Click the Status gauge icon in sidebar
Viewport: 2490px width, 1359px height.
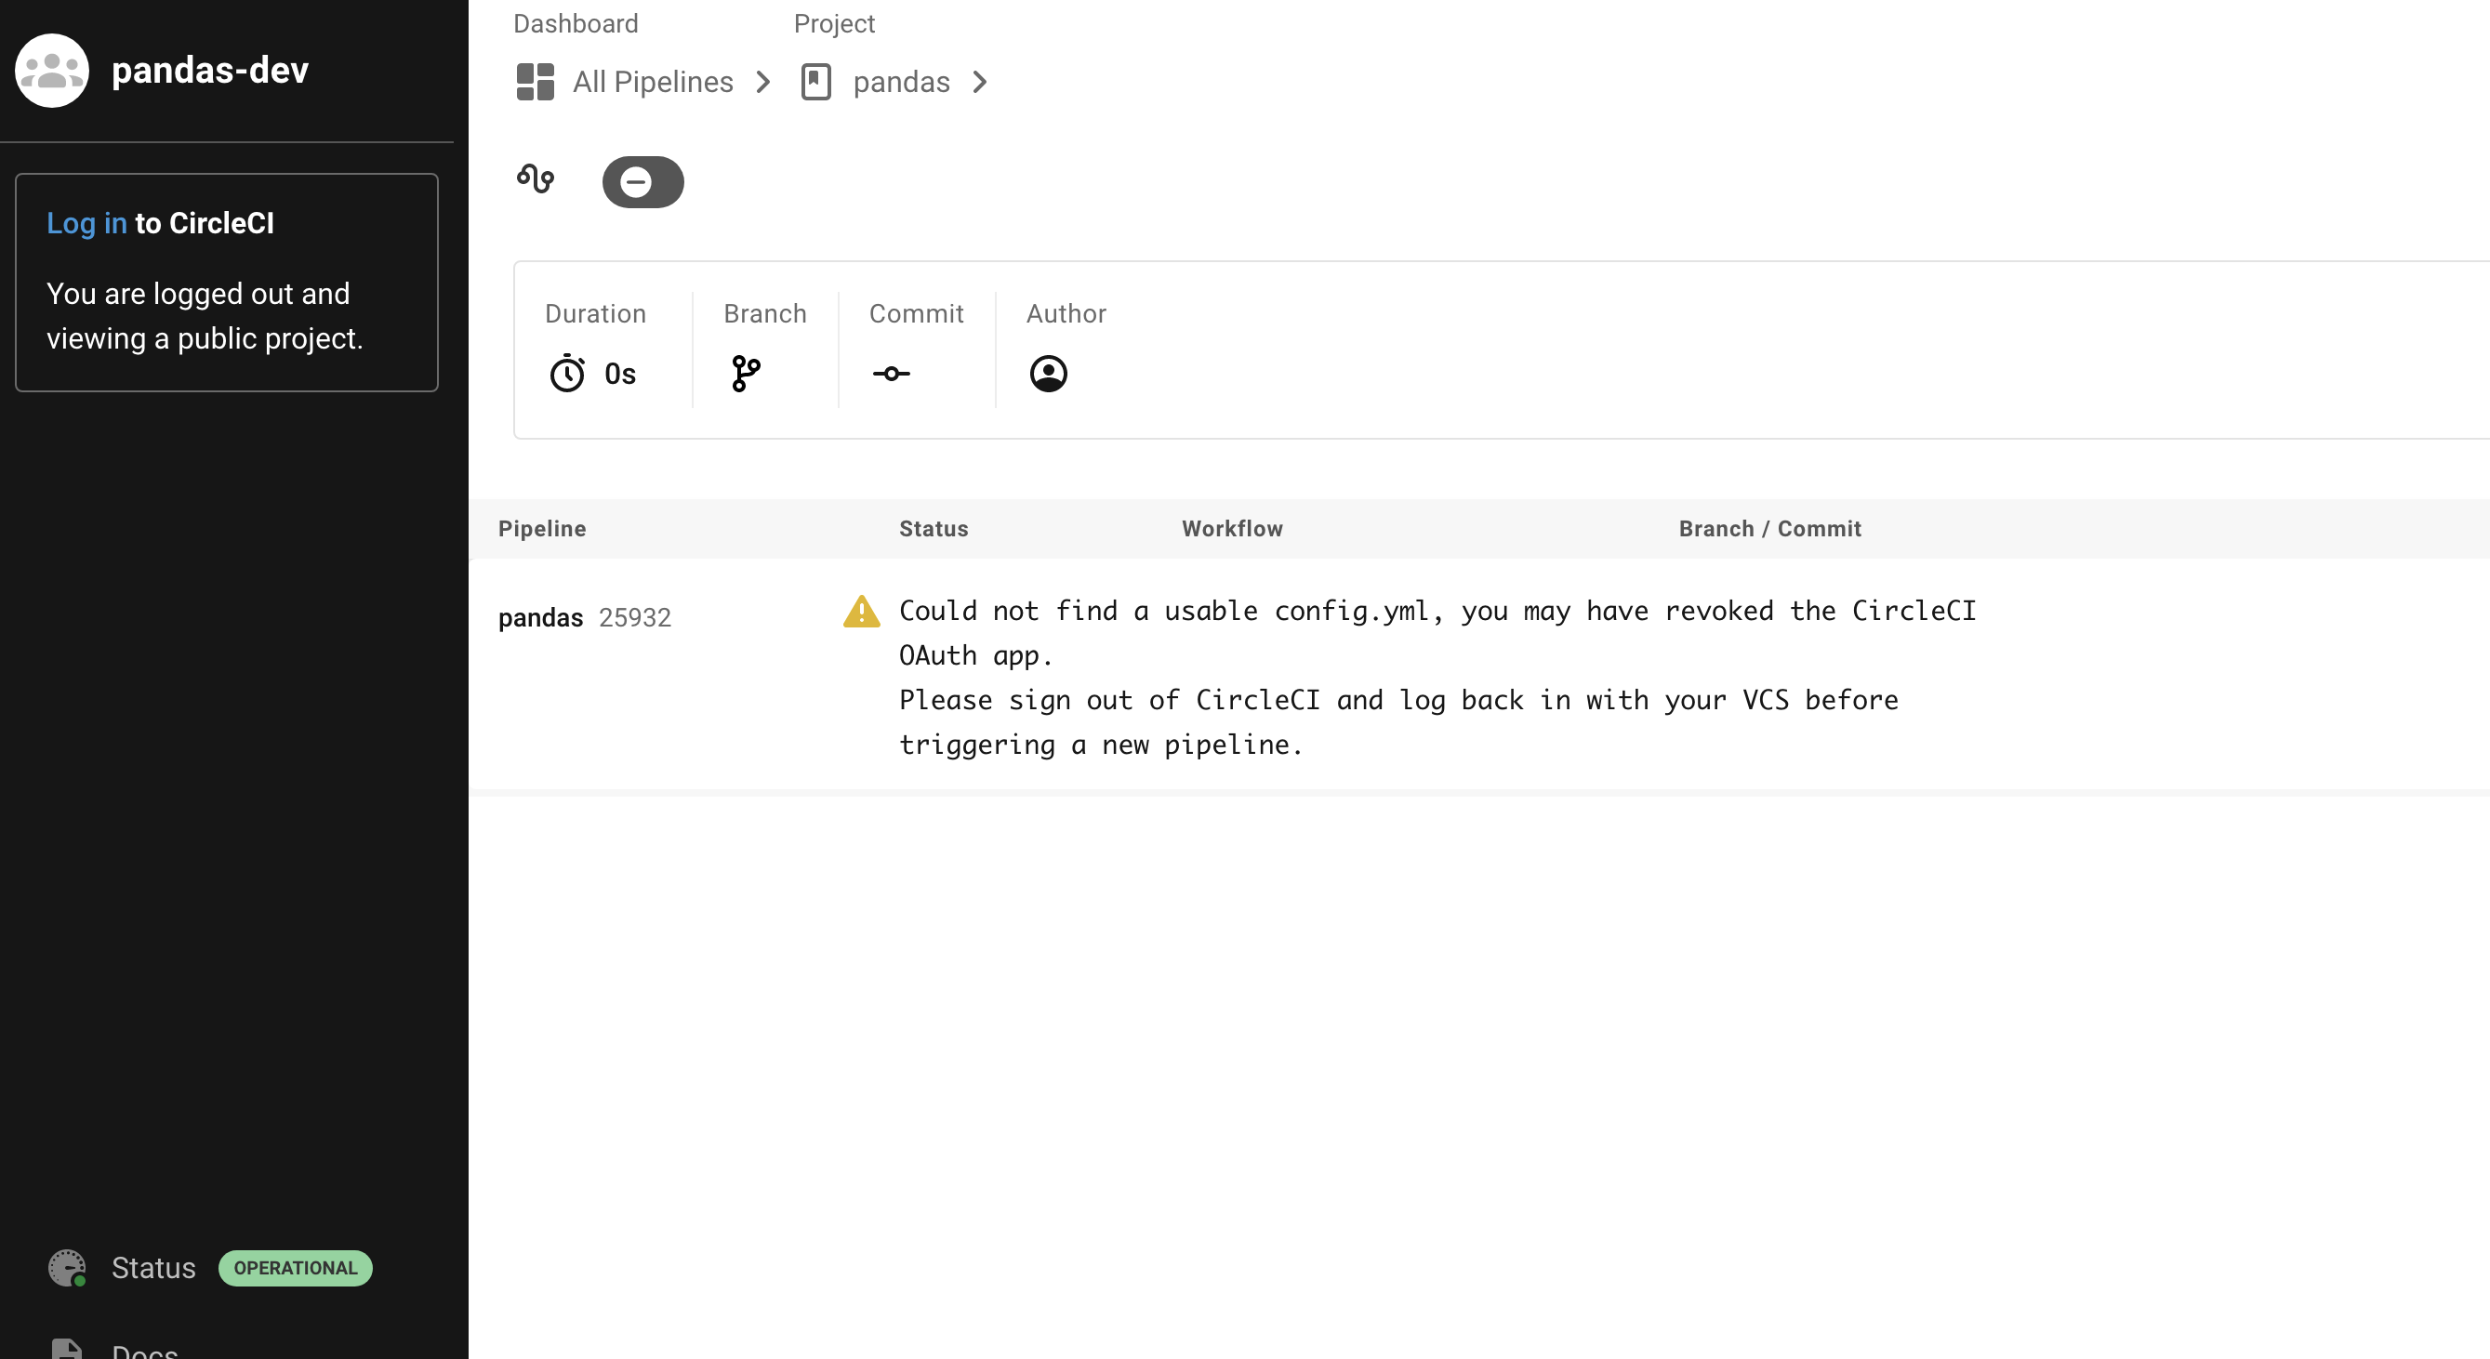tap(68, 1268)
